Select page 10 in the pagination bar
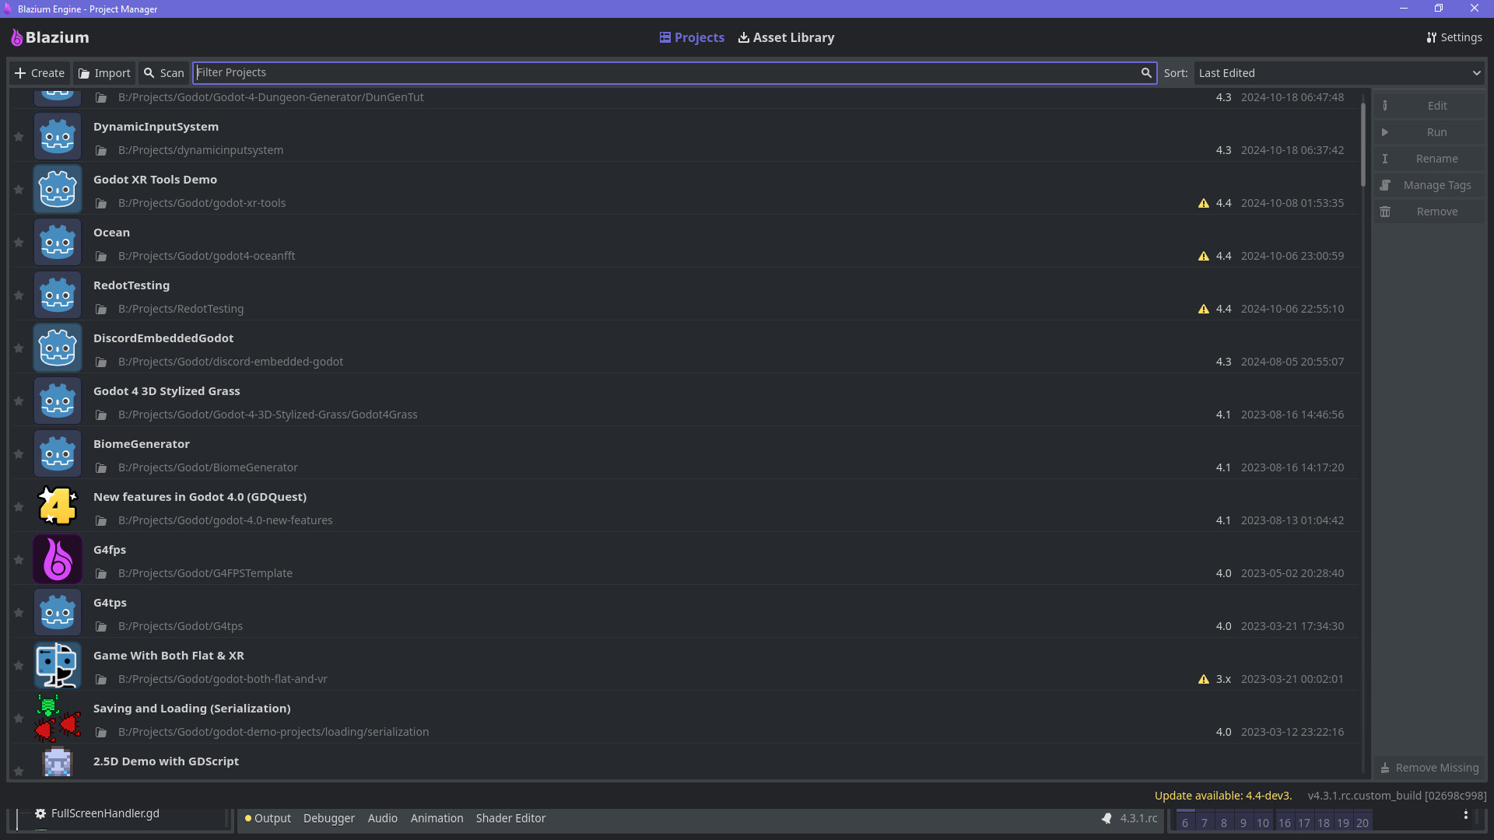This screenshot has height=840, width=1494. [1264, 822]
